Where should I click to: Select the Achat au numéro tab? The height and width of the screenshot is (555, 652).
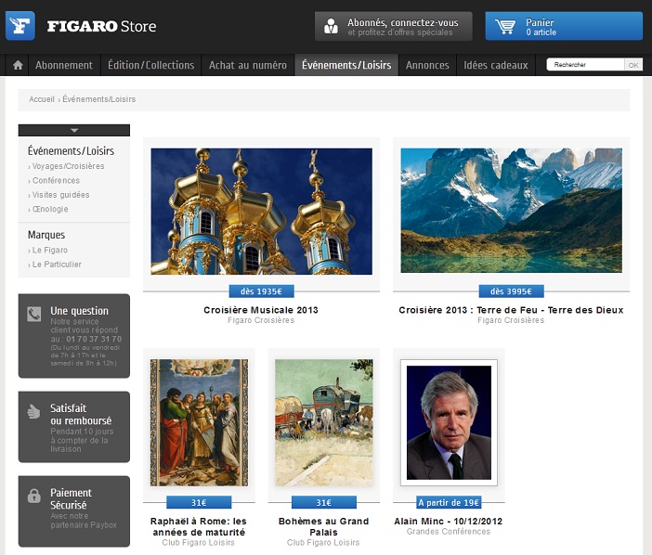[x=248, y=65]
